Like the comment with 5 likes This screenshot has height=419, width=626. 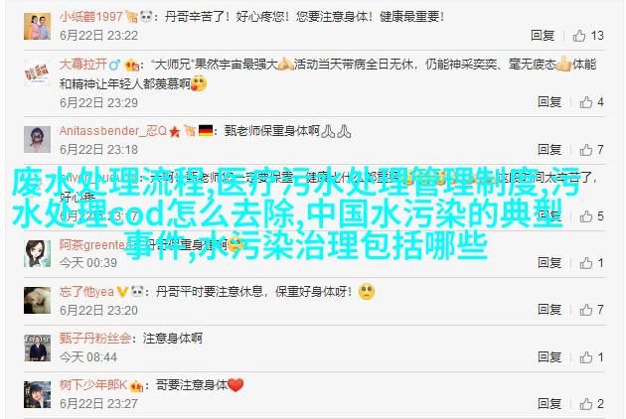[586, 216]
